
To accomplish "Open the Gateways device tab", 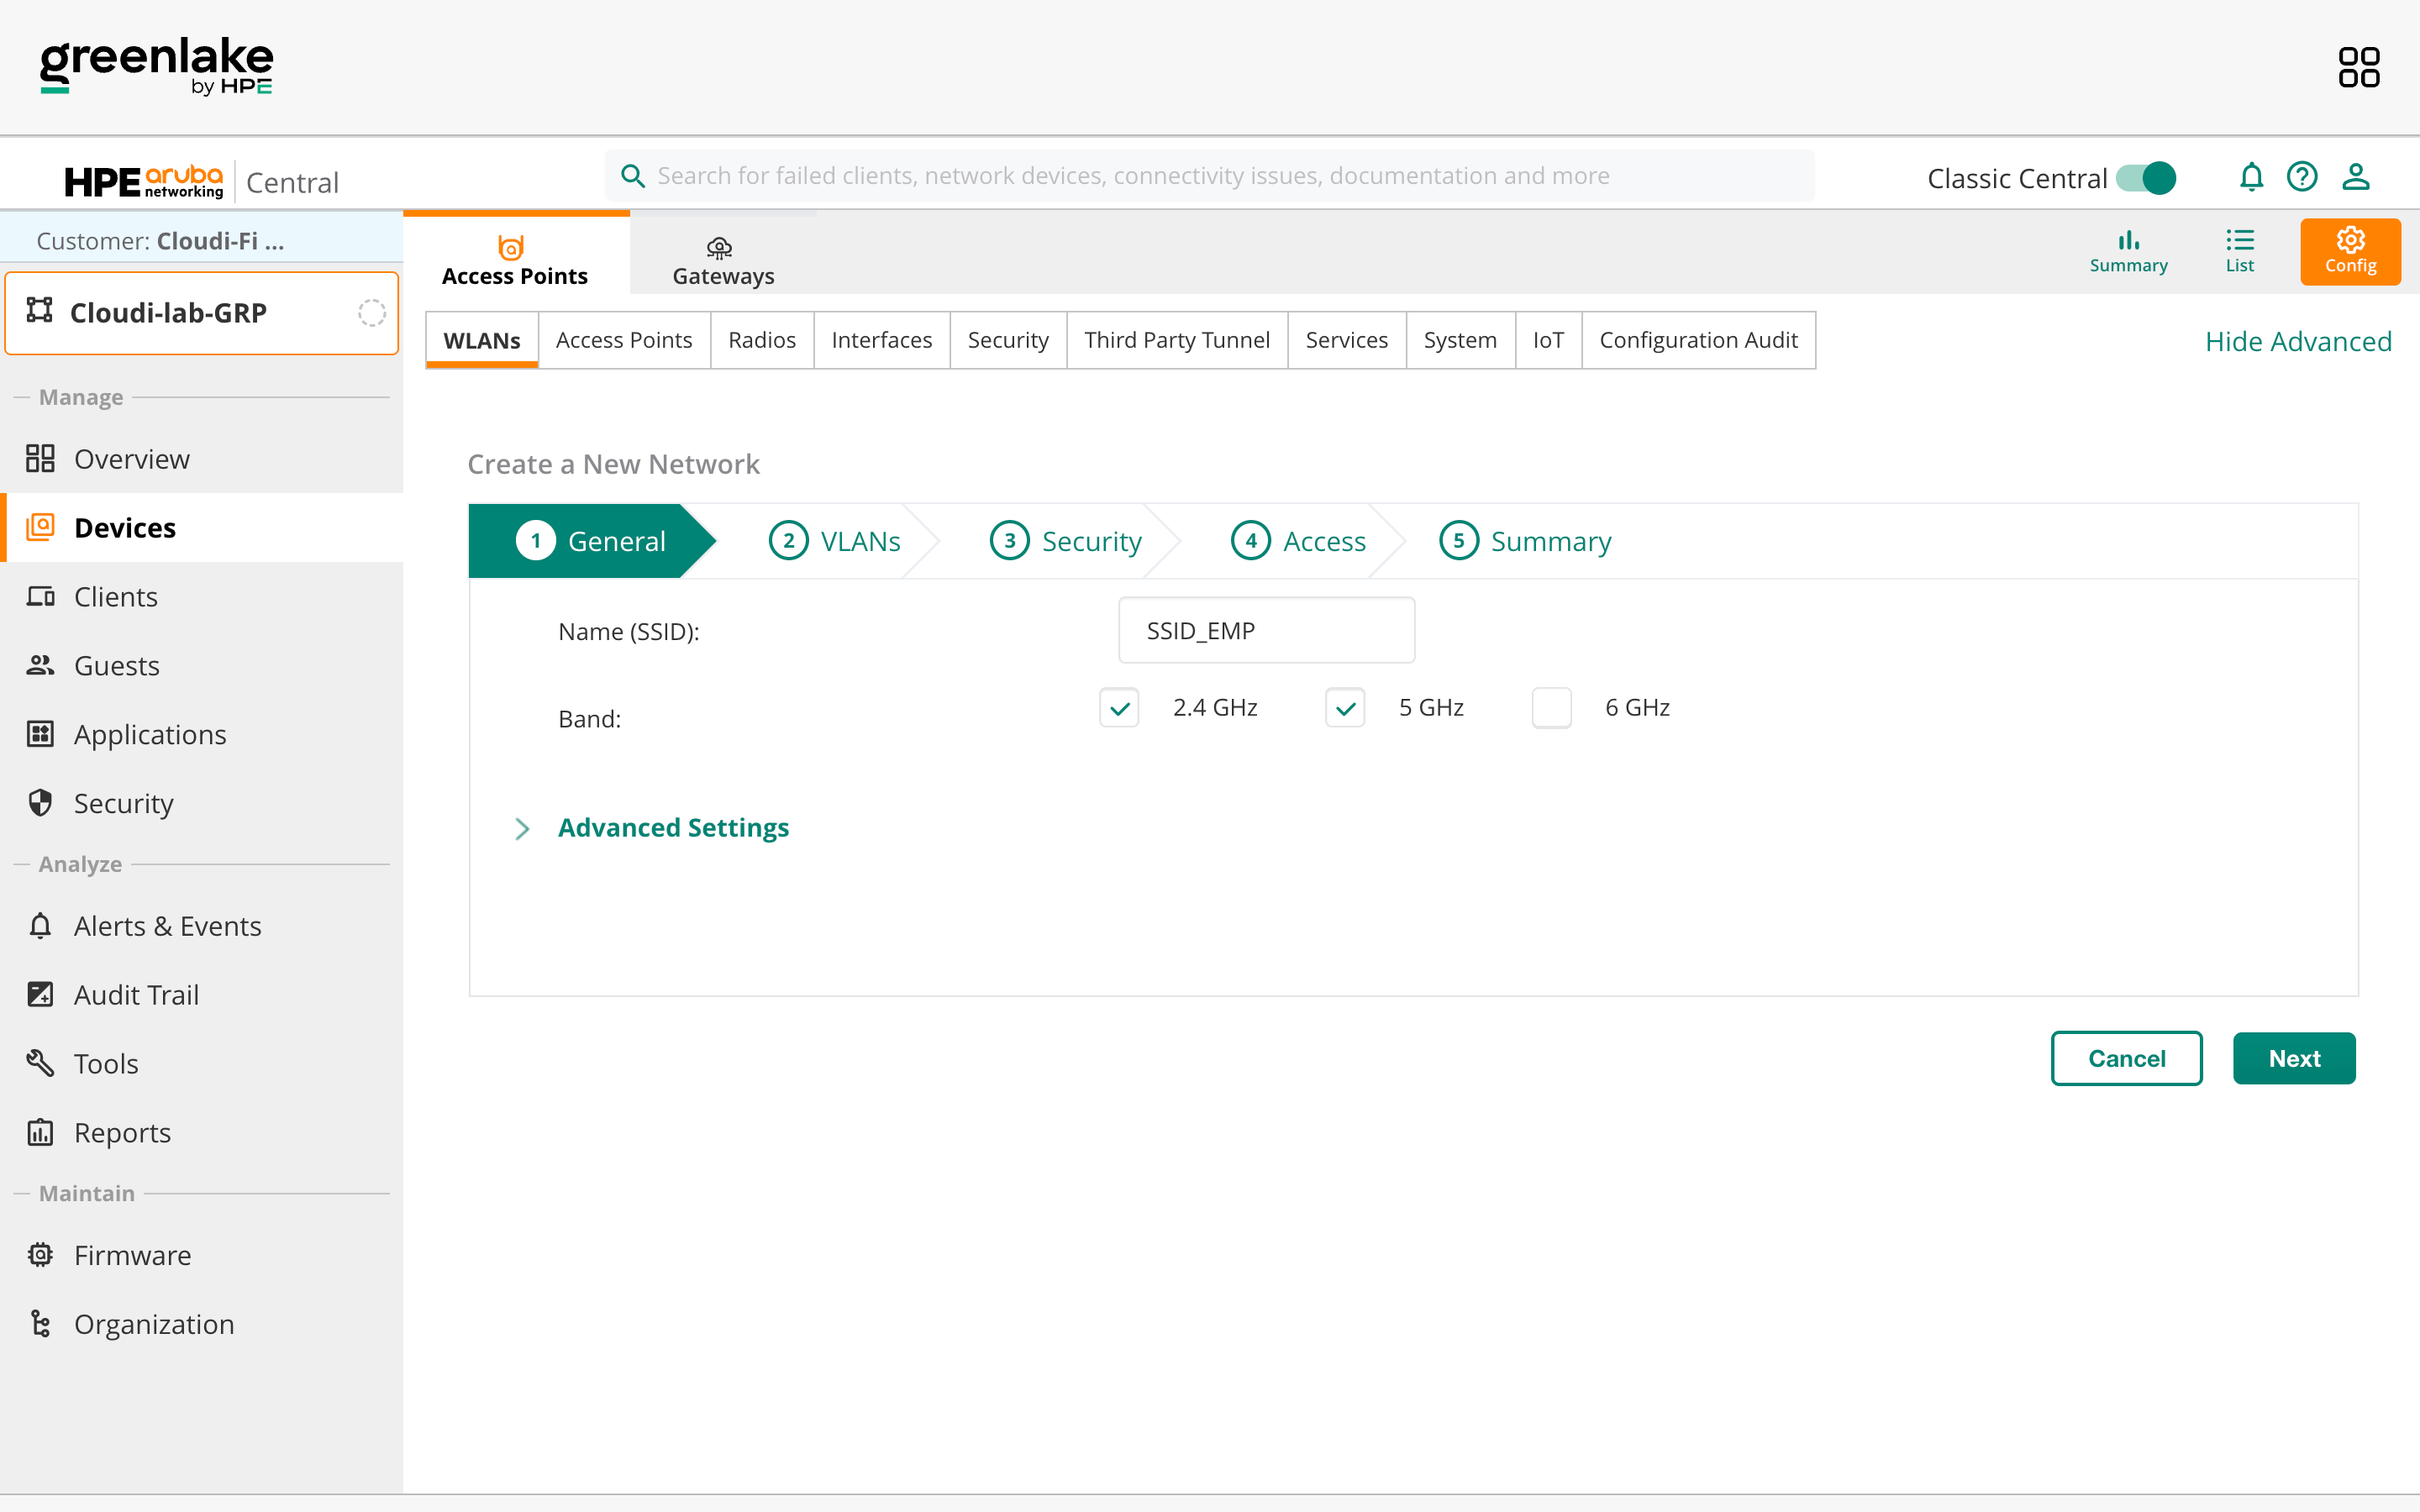I will [723, 260].
